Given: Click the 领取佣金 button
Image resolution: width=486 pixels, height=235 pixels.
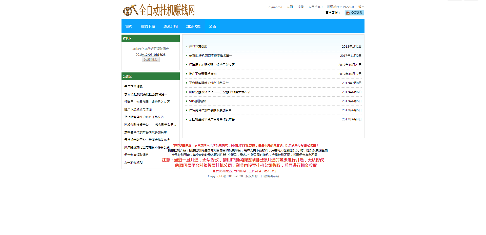Looking at the screenshot, I should coord(150,60).
